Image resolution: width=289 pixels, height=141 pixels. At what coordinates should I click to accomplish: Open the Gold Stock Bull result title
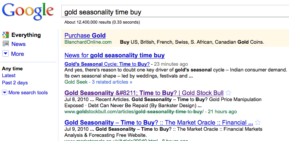tap(144, 93)
